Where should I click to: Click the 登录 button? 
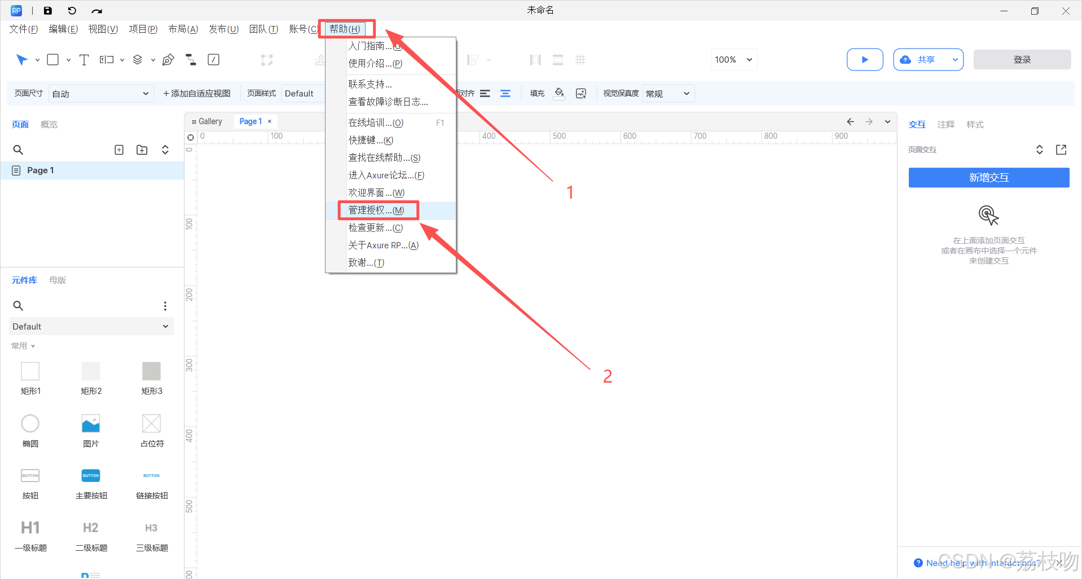1022,59
